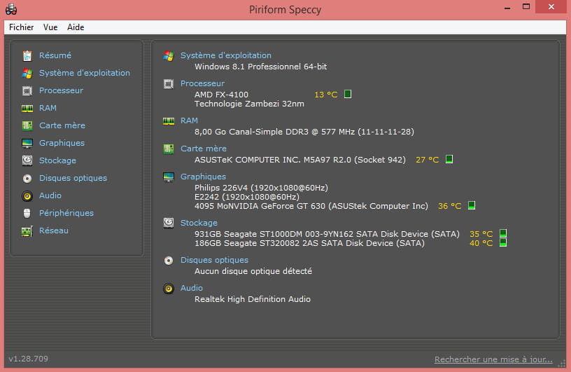Click the Réseau network card icon
Image resolution: width=571 pixels, height=372 pixels.
27,230
